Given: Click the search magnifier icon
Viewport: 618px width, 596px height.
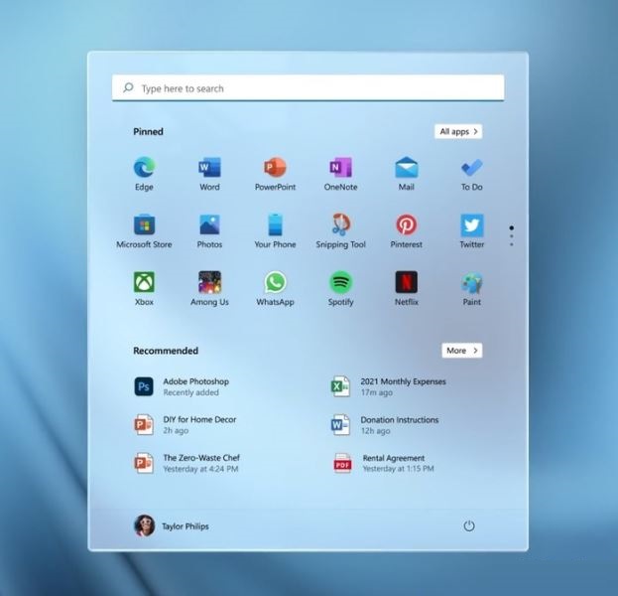Looking at the screenshot, I should tap(128, 87).
